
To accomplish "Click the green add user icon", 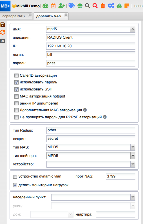I will point(62,6).
